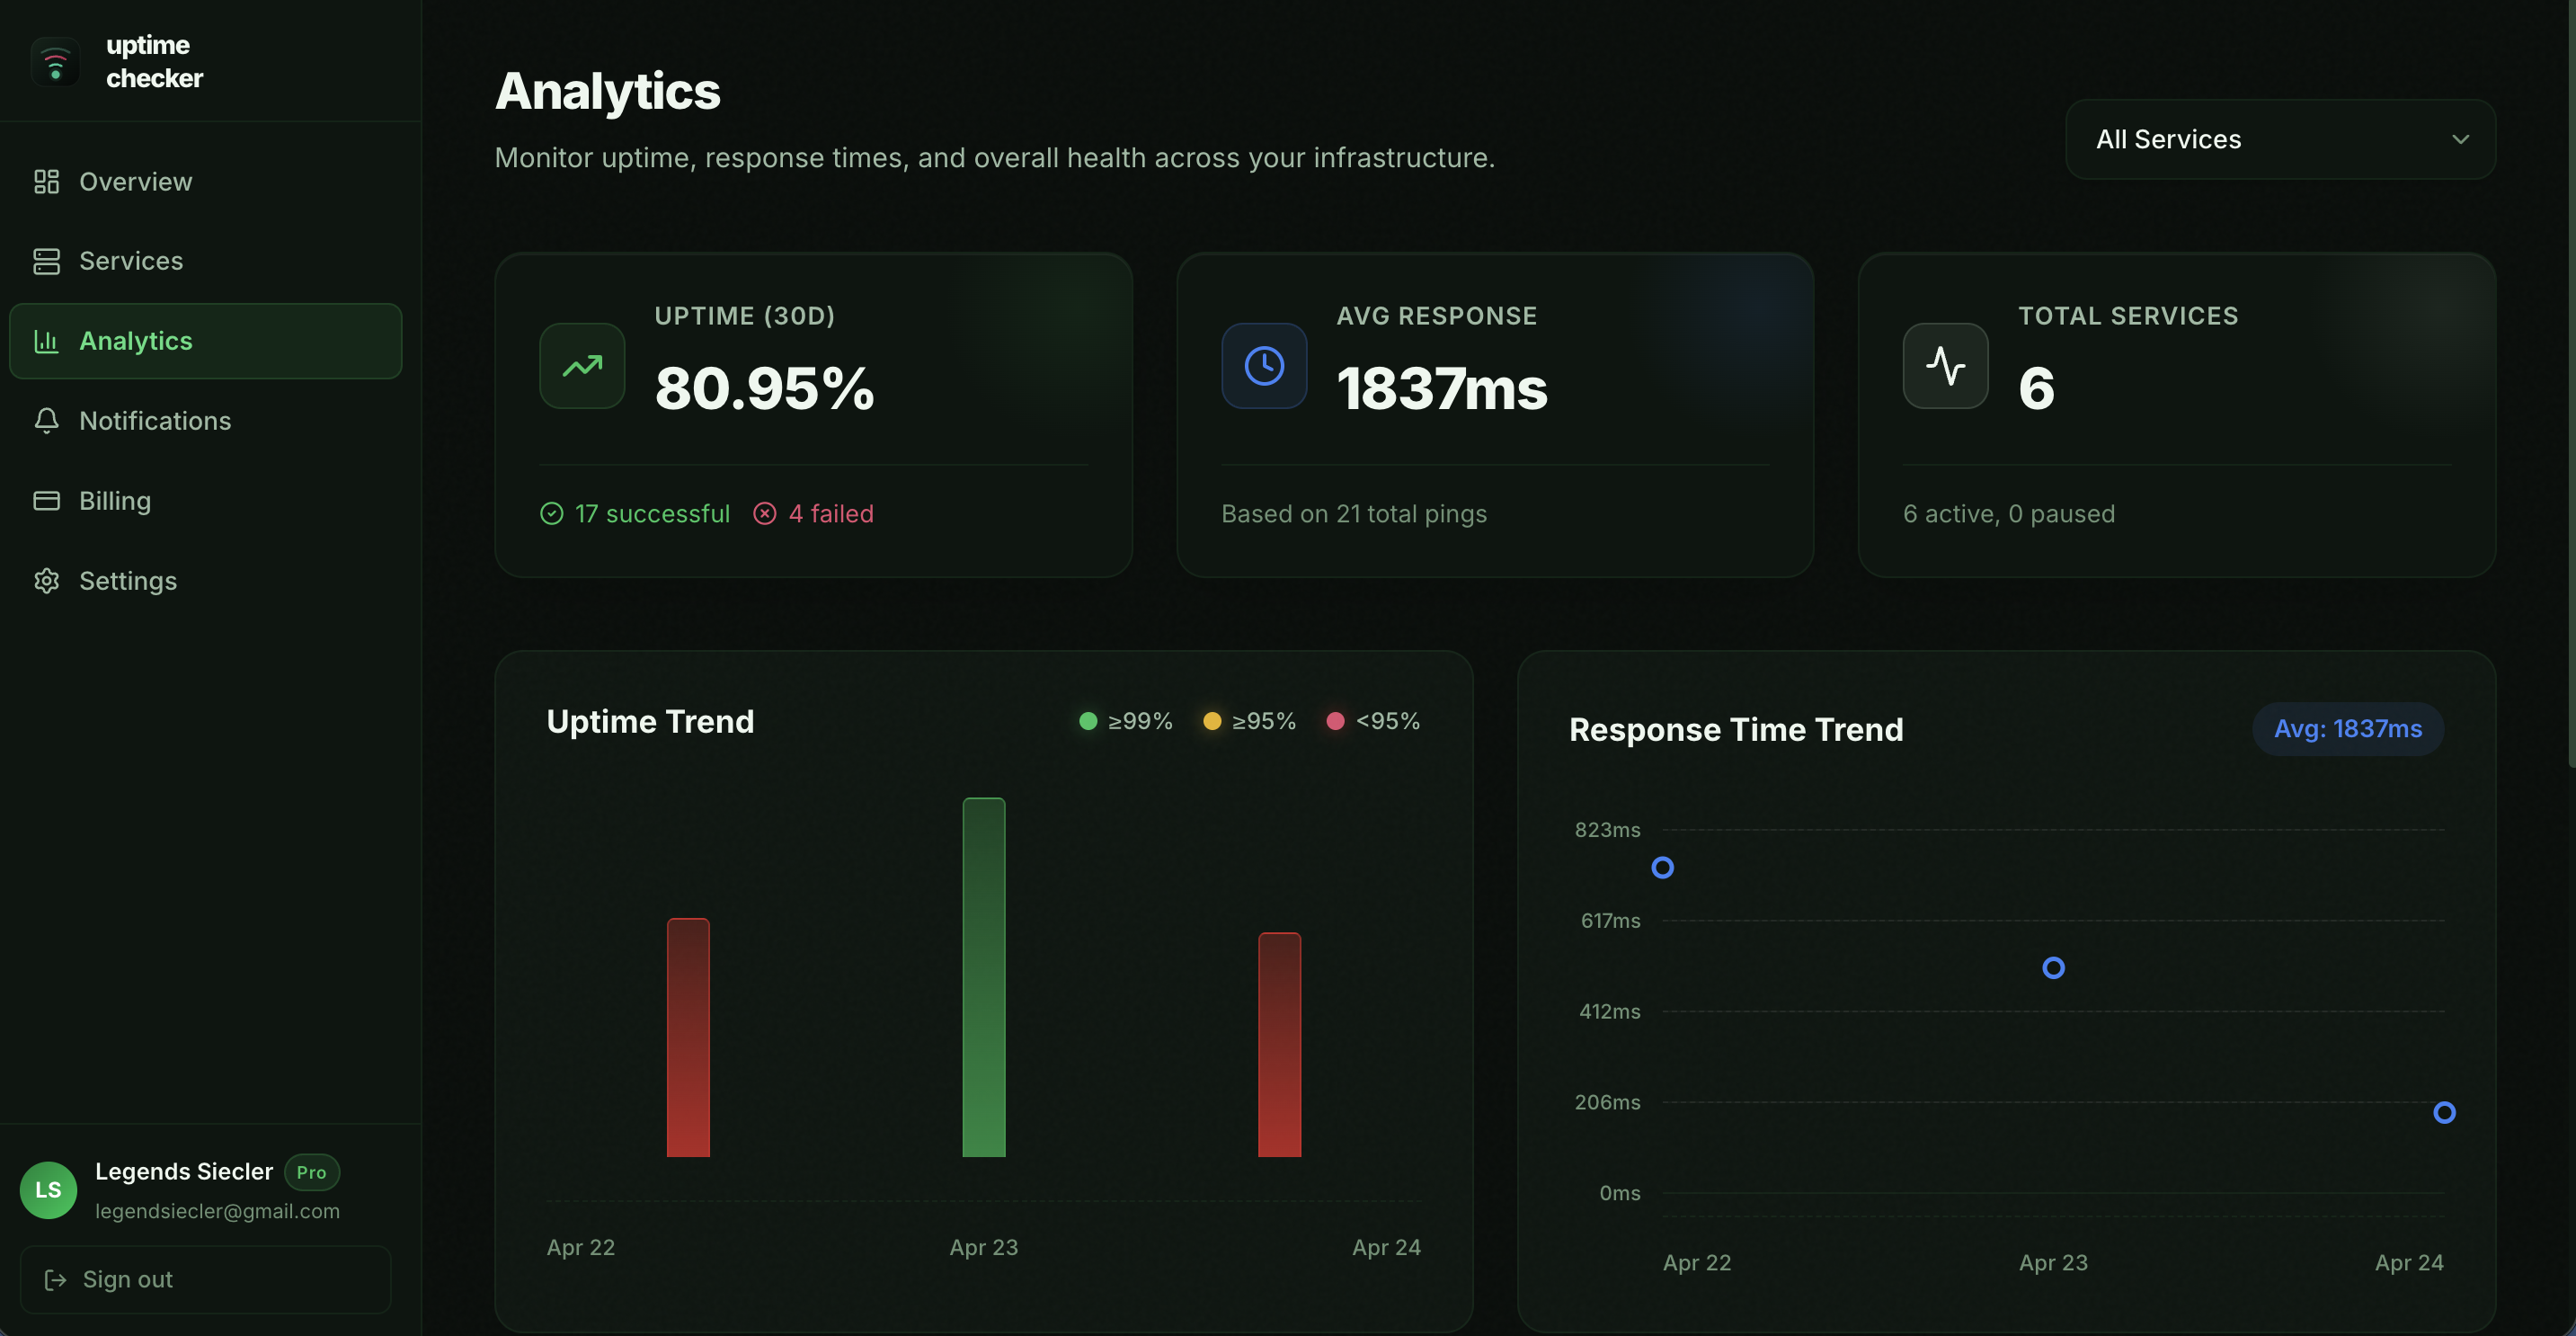Click the TOTAL SERVICES card label
2576x1336 pixels.
pos(2128,316)
